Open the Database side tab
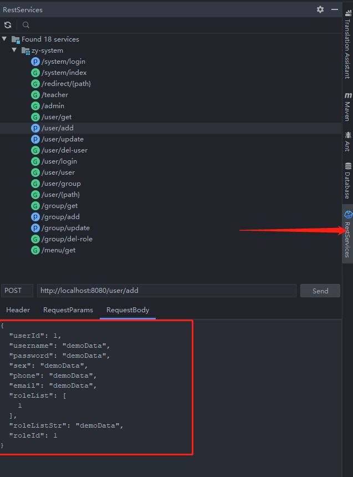353x477 pixels. (x=347, y=180)
